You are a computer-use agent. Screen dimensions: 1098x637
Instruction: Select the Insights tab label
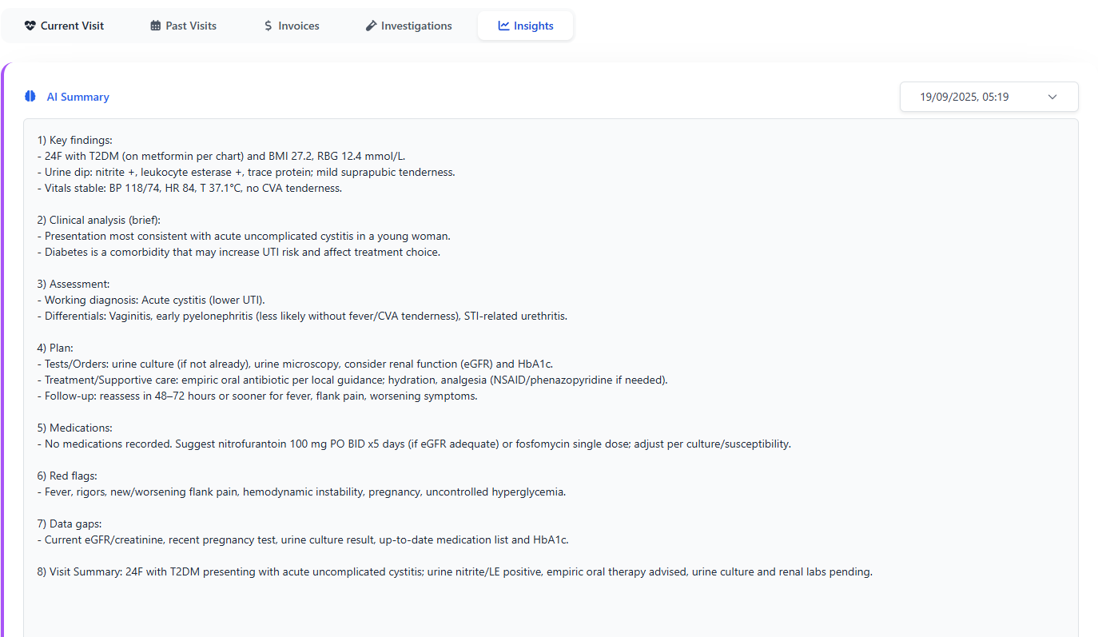coord(533,26)
